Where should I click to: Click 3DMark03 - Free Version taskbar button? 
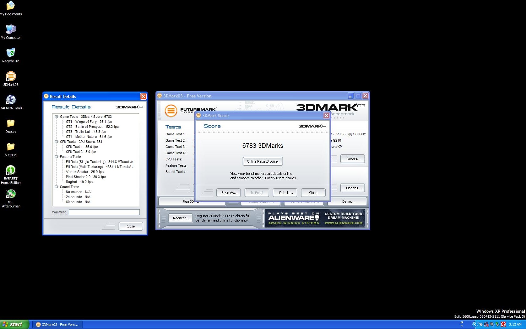pos(57,325)
